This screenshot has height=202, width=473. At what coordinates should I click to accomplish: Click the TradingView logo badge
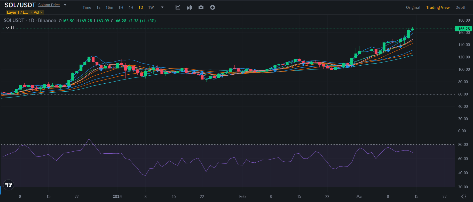[x=9, y=185]
